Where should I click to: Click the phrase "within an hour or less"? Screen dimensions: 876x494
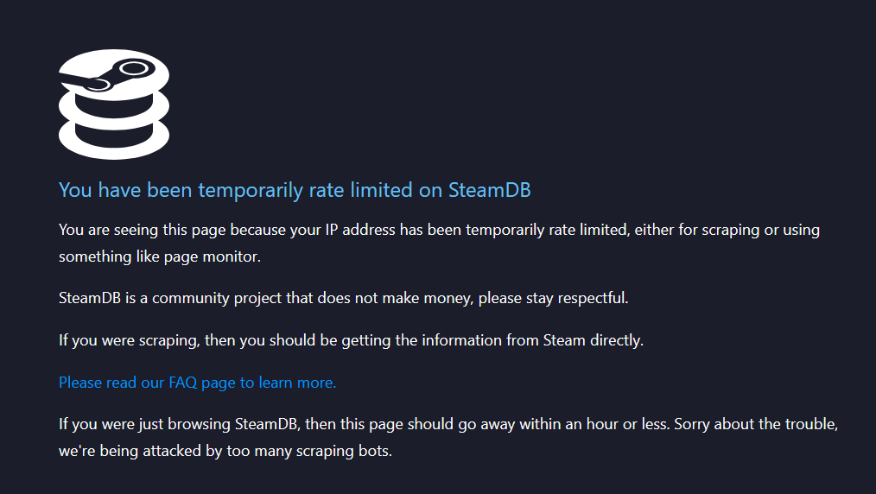[594, 424]
